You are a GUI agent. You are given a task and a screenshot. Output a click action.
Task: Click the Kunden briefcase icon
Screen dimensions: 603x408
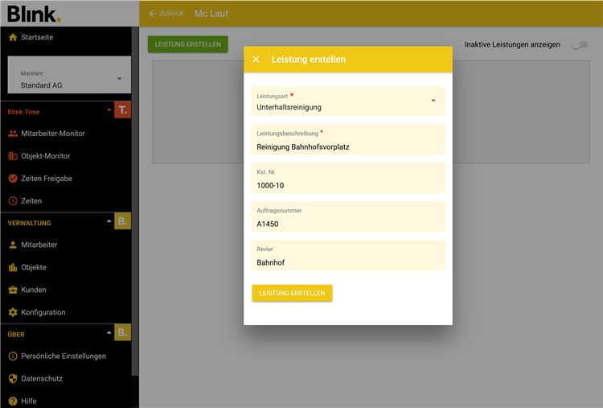click(x=13, y=290)
